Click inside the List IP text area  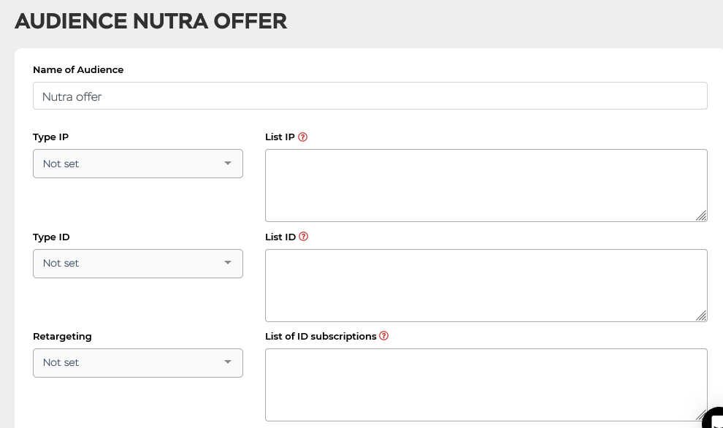pos(486,186)
